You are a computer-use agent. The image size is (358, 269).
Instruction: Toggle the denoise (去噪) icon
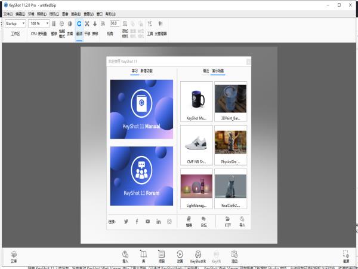(70, 24)
